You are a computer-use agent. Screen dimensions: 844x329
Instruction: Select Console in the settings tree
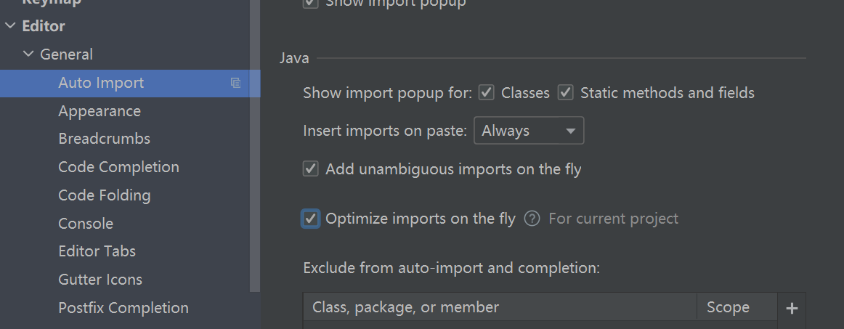[86, 224]
